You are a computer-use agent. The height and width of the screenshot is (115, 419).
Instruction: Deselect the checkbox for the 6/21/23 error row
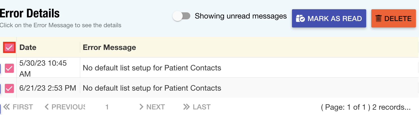[9, 88]
